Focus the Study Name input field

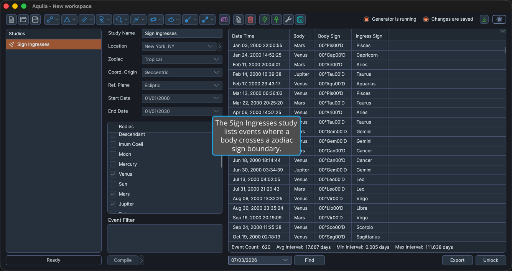182,33
